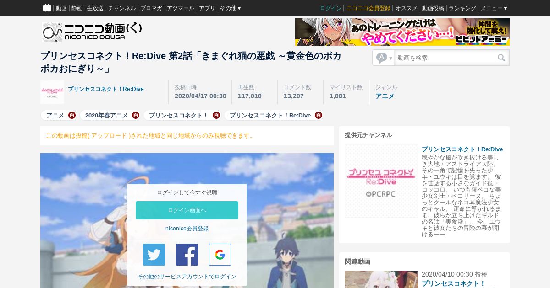Open dictionary icon next to 2020年春アニメ tag
Viewport: 550px width, 288px height.
[x=136, y=115]
